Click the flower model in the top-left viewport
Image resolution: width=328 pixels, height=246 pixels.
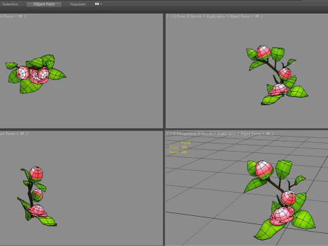36,74
